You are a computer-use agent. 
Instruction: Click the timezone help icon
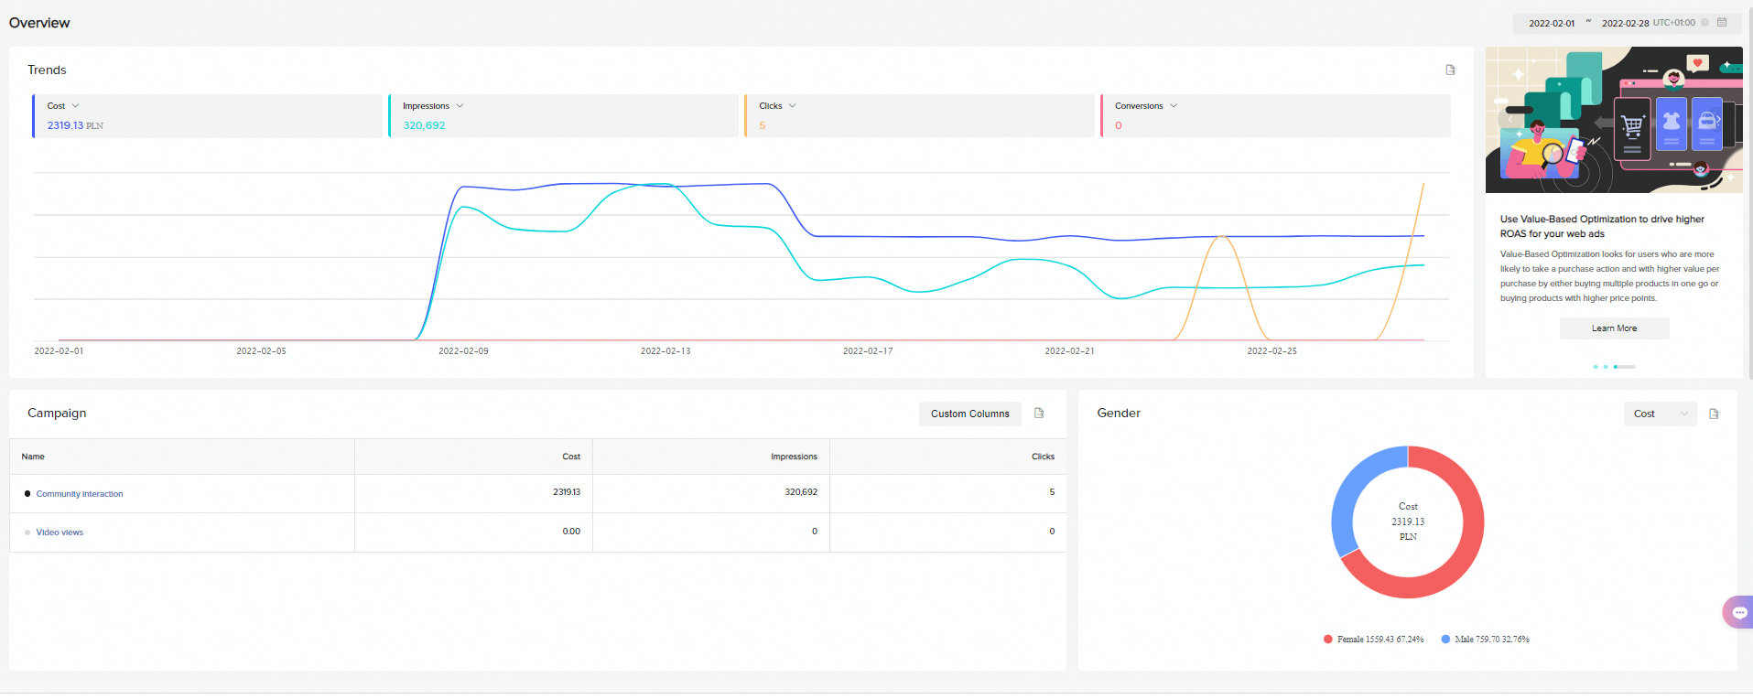1704,23
